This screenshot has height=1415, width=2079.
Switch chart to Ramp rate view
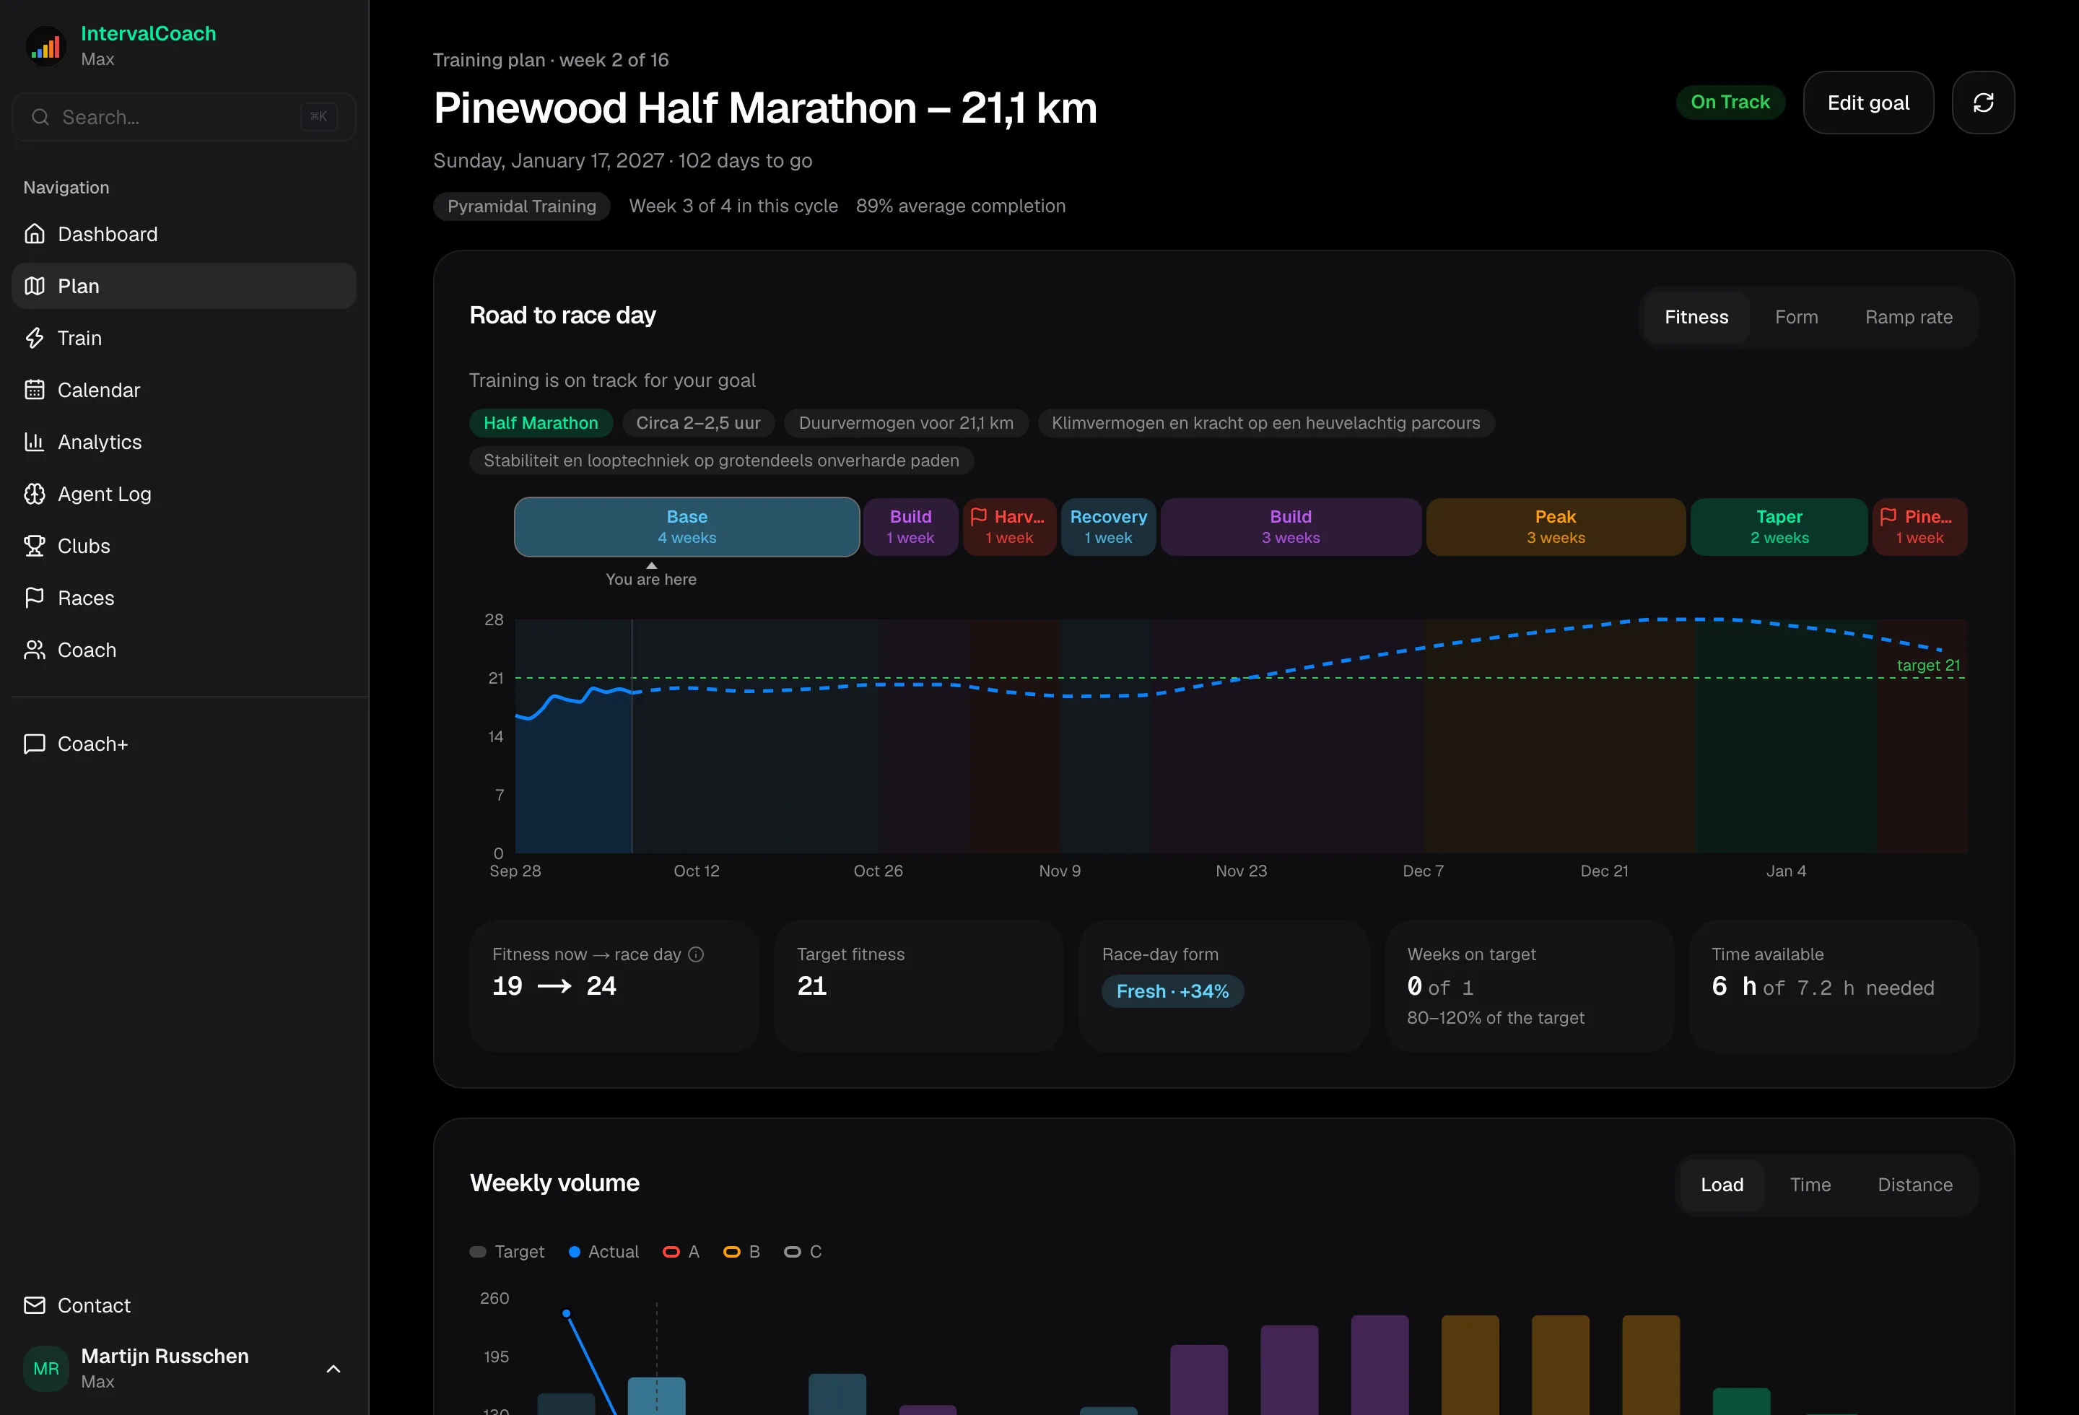1908,318
